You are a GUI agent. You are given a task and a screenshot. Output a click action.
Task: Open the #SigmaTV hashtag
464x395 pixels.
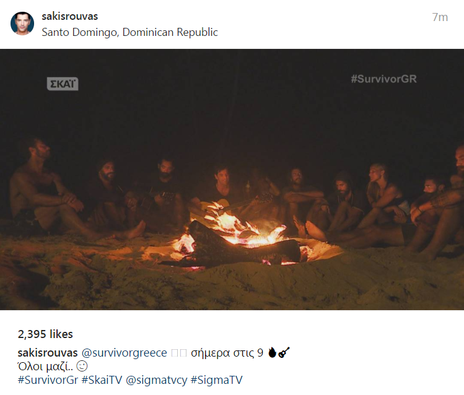(x=217, y=380)
